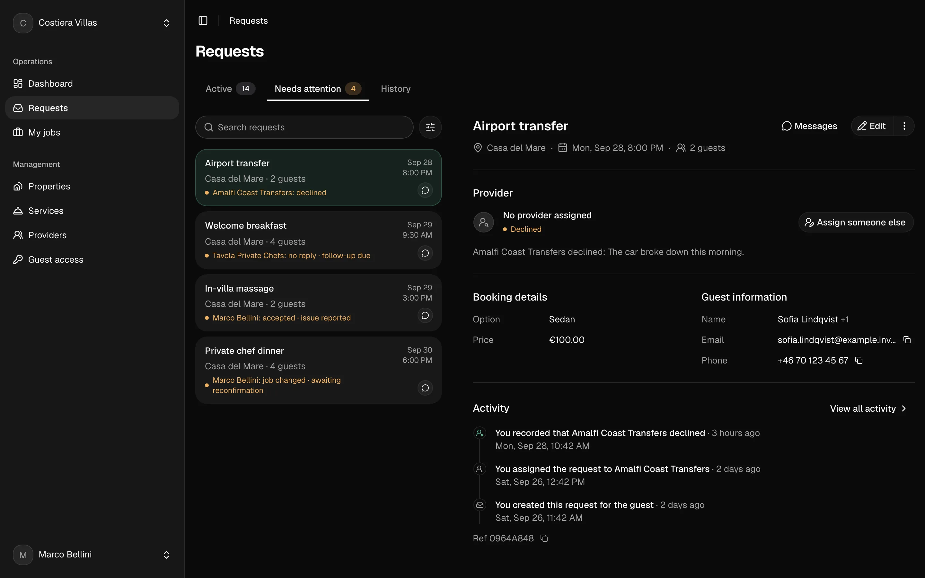Switch to the Active tab
Viewport: 925px width, 578px height.
coord(230,89)
